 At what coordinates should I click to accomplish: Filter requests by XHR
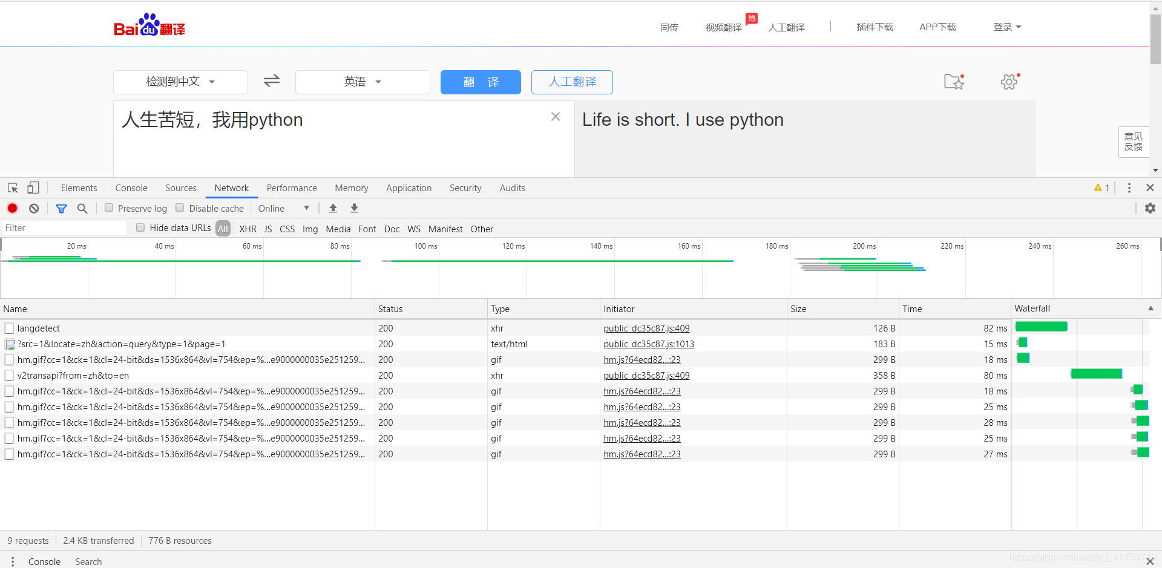click(248, 229)
